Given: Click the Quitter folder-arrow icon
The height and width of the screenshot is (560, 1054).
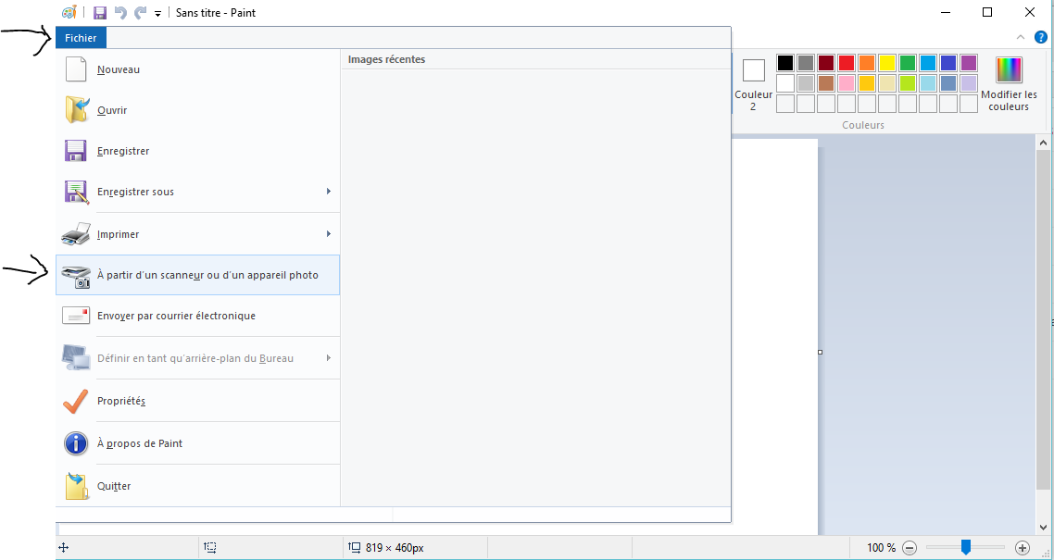Looking at the screenshot, I should point(77,486).
